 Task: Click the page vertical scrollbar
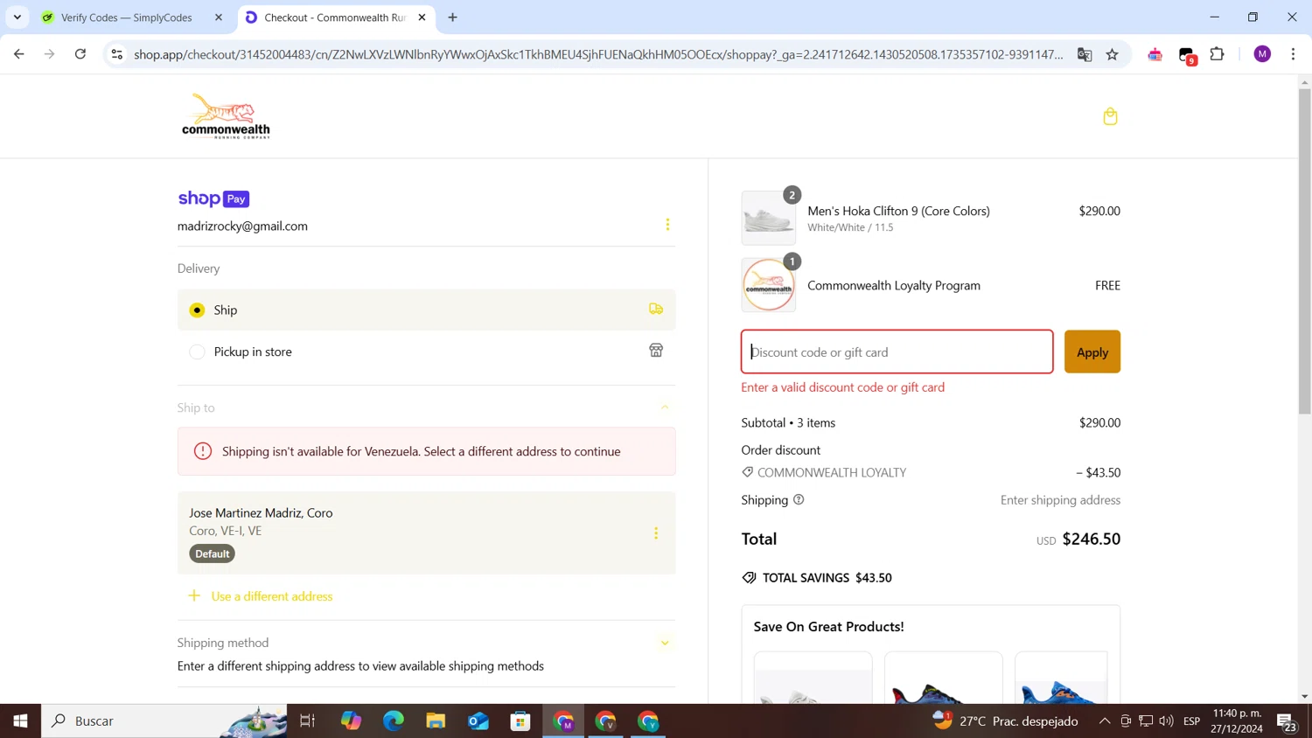tap(1304, 250)
